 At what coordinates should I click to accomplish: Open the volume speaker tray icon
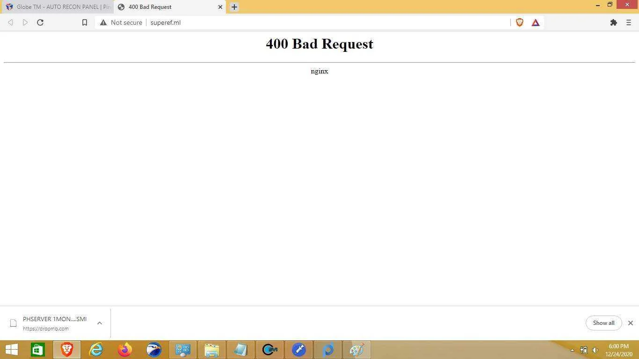pyautogui.click(x=595, y=350)
